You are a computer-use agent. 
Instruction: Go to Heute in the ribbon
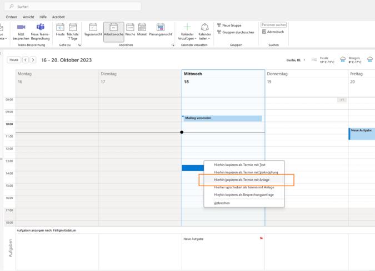pyautogui.click(x=60, y=30)
